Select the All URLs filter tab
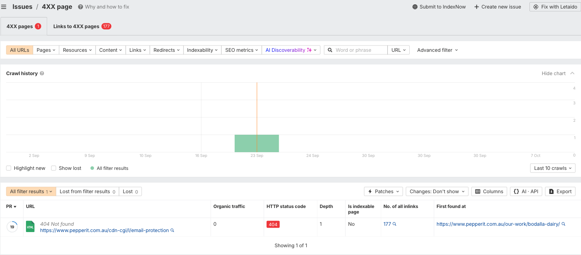The height and width of the screenshot is (255, 581). tap(20, 50)
